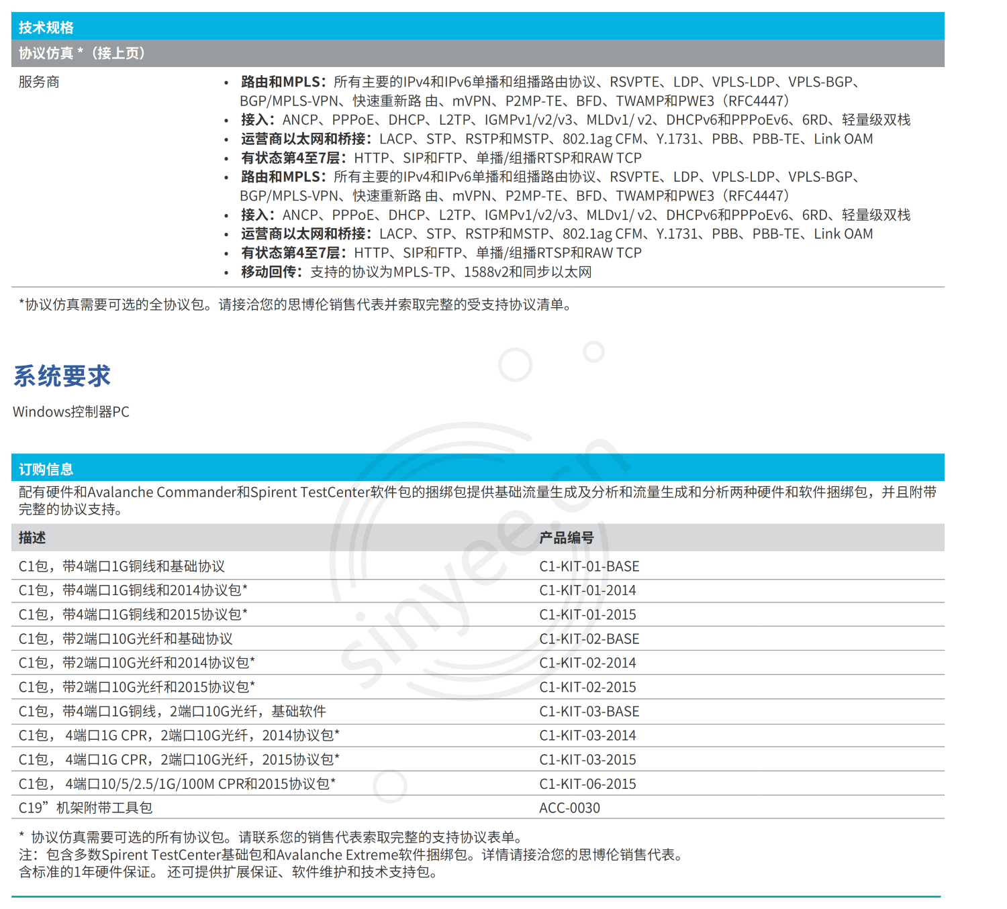Image resolution: width=1007 pixels, height=909 pixels.
Task: Select the 移动回传 bullet item
Action: pyautogui.click(x=416, y=272)
